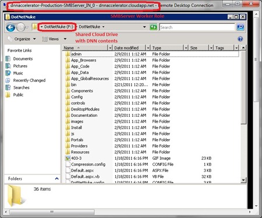
Task: Expand the Folders pane chevron
Action: [x=57, y=178]
